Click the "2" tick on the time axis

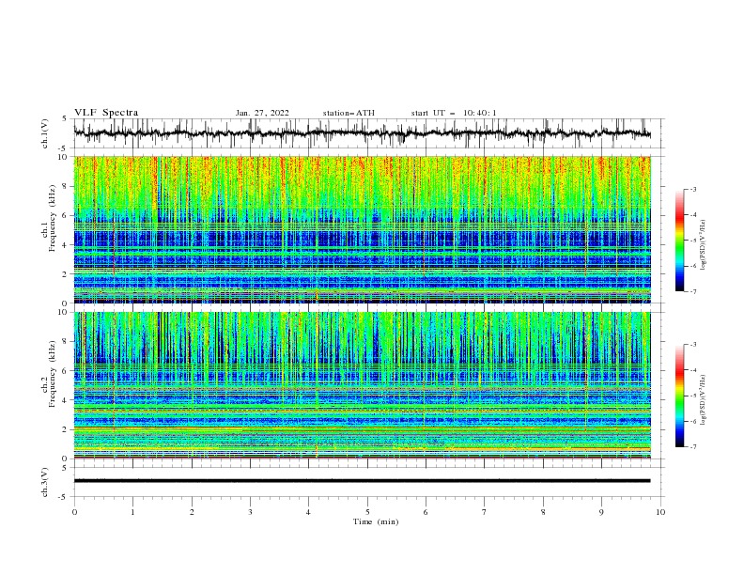[192, 512]
